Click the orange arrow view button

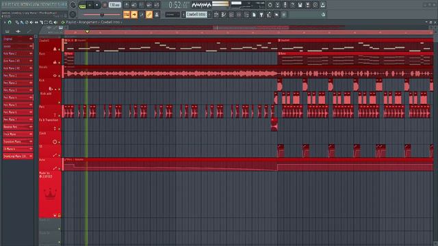[x=134, y=14]
